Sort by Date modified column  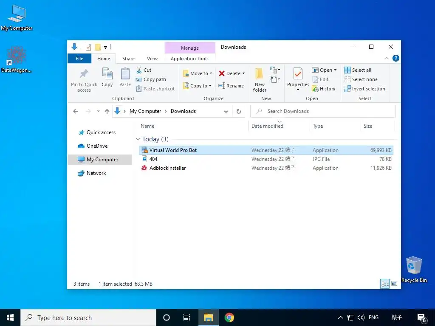[x=267, y=126]
